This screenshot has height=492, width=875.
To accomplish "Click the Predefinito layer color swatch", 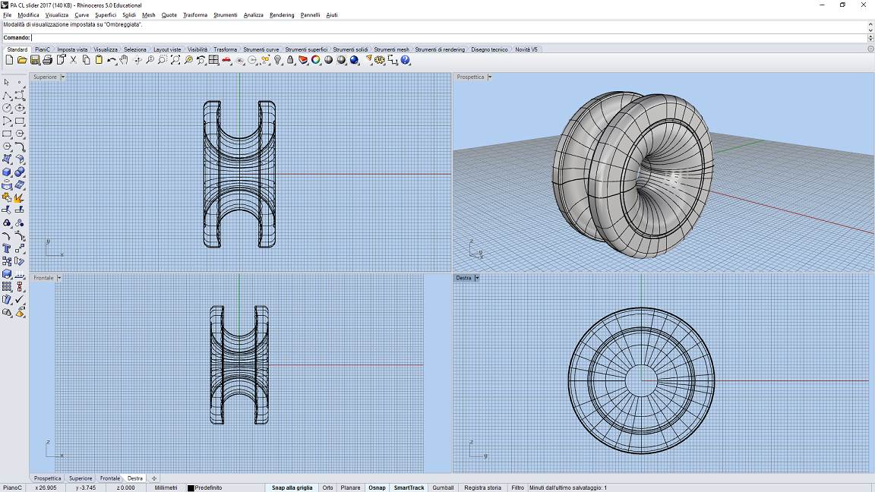I will (x=191, y=487).
